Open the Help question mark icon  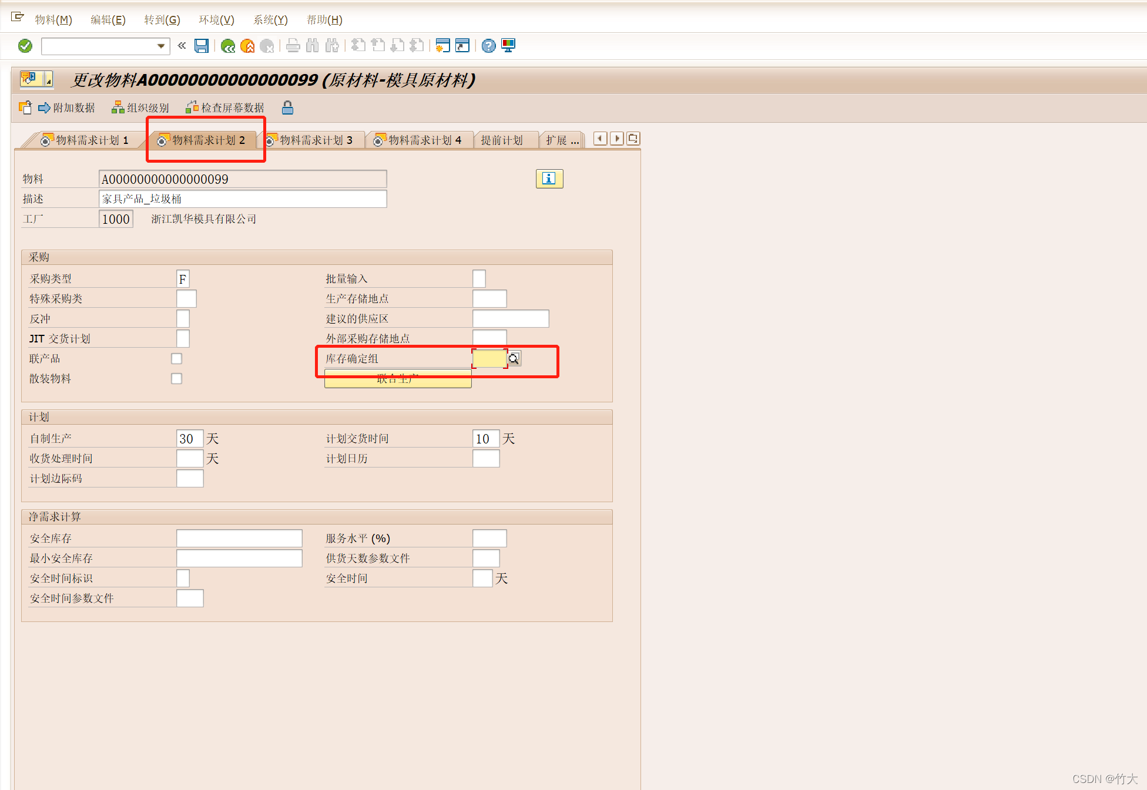[x=488, y=46]
